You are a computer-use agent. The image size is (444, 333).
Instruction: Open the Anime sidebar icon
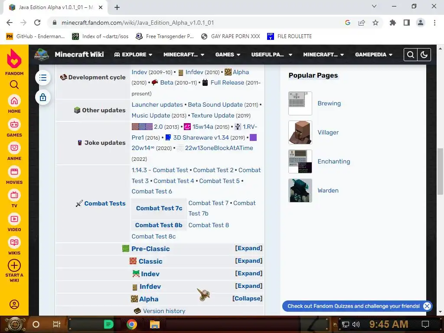coord(14,148)
